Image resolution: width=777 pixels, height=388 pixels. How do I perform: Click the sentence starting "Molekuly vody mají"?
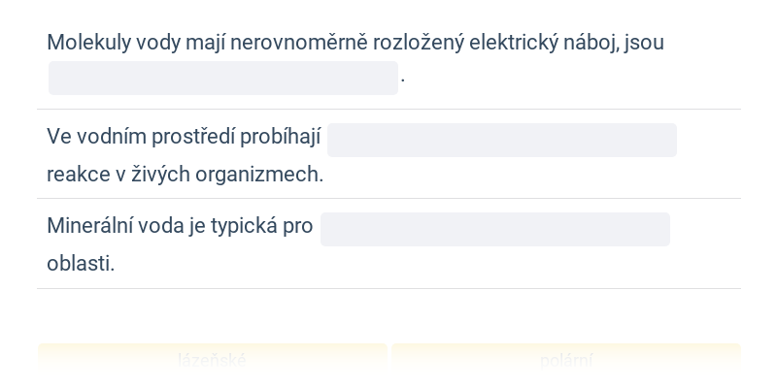pos(355,43)
